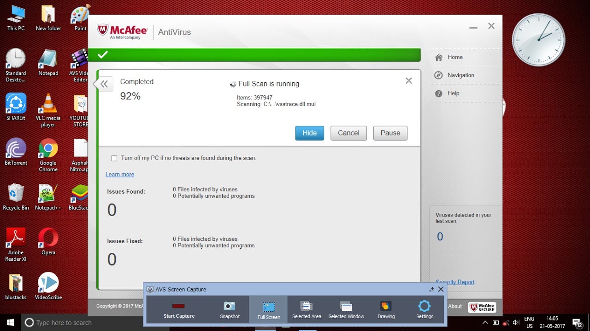
Task: Open the Windows Start menu
Action: 10,322
